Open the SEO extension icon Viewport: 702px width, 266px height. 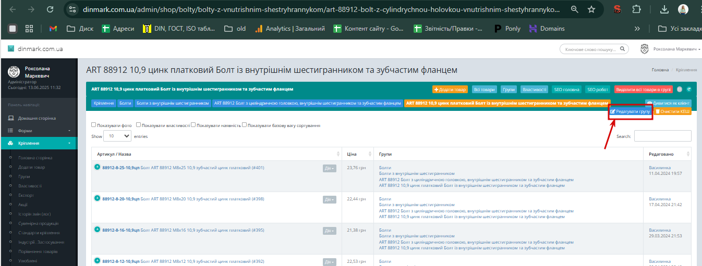pos(618,9)
